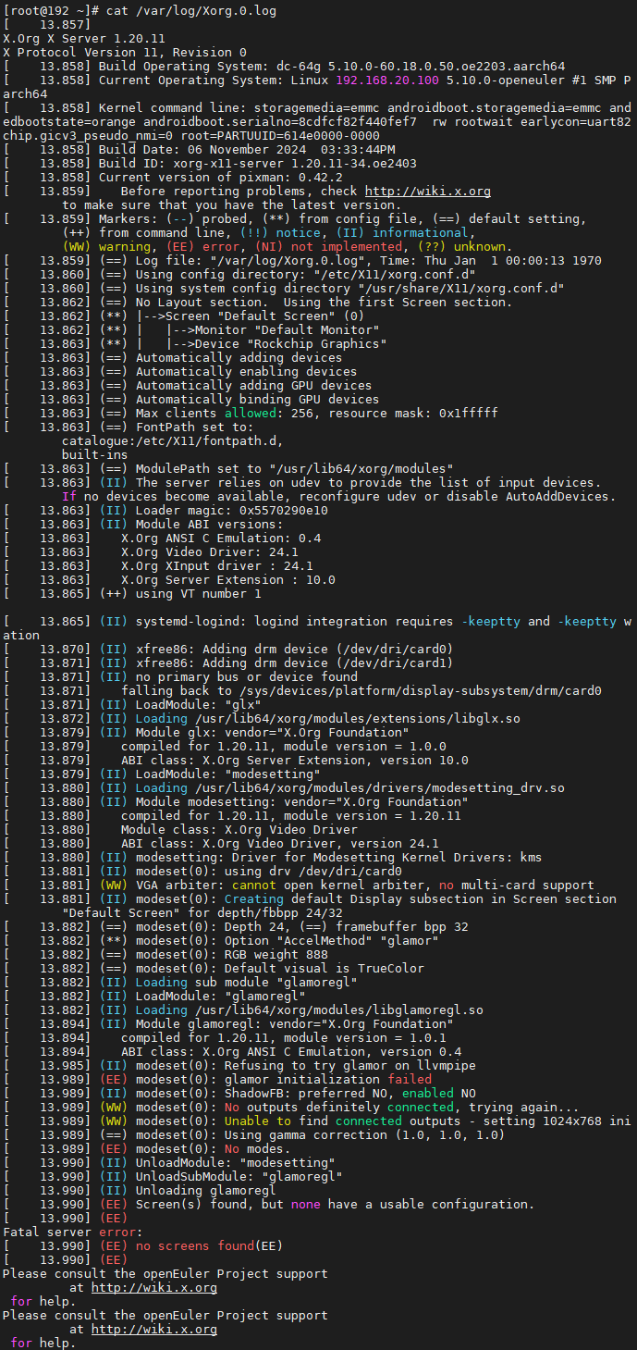Select the red "no screens found" error text
Image resolution: width=637 pixels, height=1350 pixels.
(x=194, y=1245)
